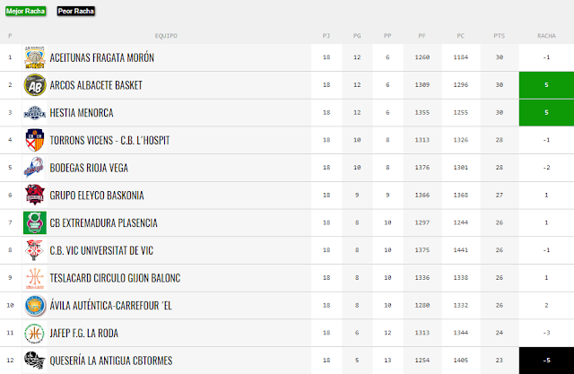Select the Hestia Menorca team crest
The width and height of the screenshot is (574, 374).
tap(35, 113)
